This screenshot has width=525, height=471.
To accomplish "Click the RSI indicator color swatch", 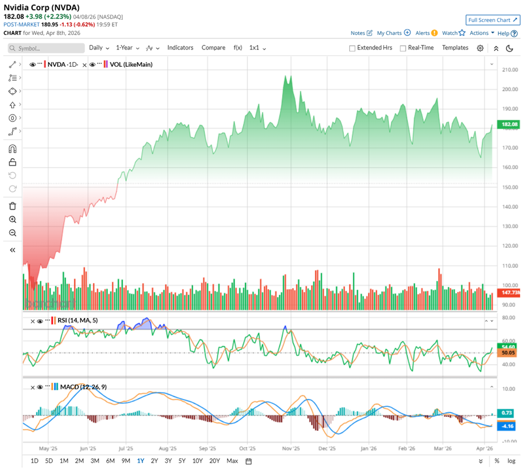I will click(x=54, y=320).
